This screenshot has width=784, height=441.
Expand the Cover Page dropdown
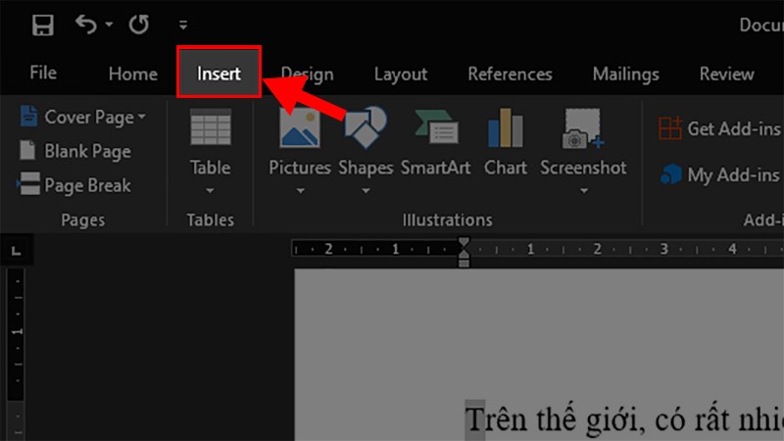(141, 118)
